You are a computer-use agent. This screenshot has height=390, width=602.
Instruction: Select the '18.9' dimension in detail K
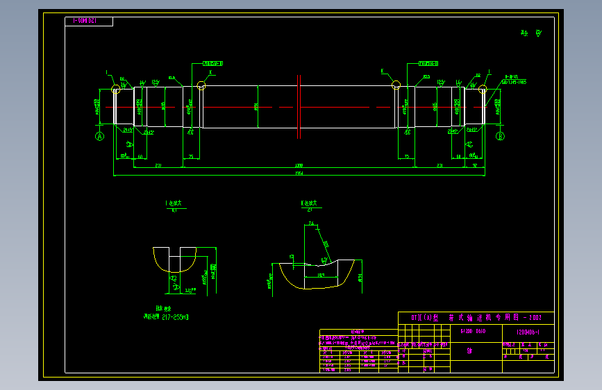click(x=321, y=275)
